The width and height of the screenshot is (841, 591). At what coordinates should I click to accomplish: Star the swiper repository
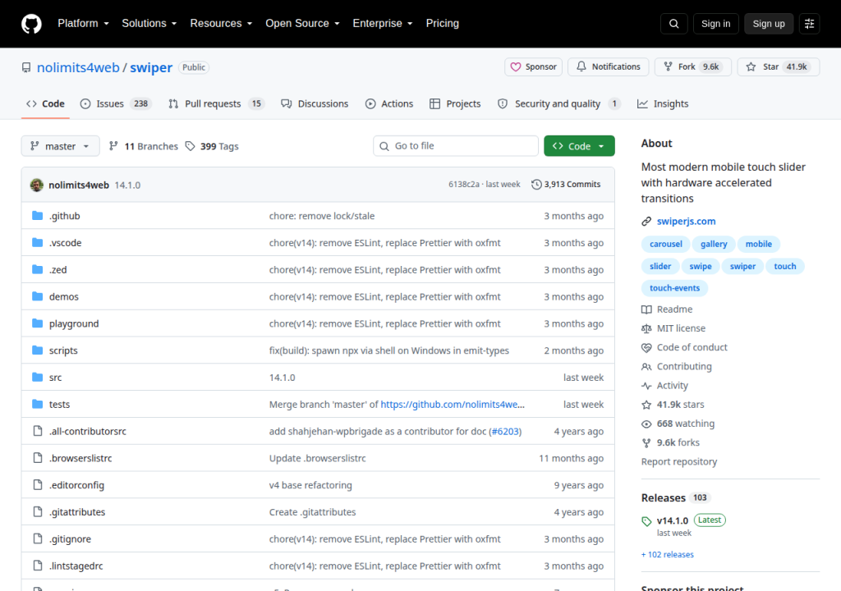[x=779, y=67]
